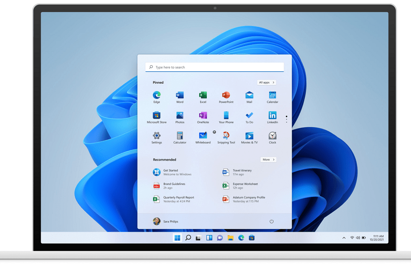Screen dimensions: 411x270
Task: Open the Snipping Tool app
Action: pyautogui.click(x=226, y=136)
